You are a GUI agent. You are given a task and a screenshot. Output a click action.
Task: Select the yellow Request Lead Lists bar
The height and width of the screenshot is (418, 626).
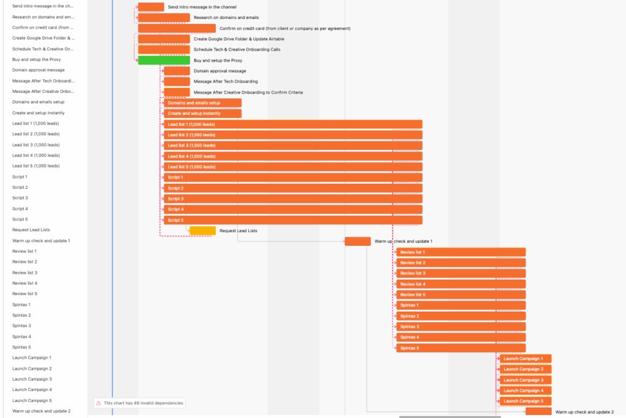click(x=202, y=231)
